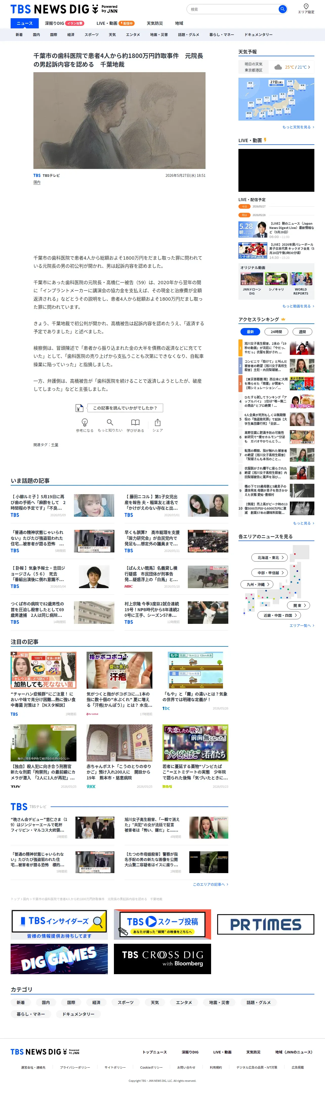Screen dimensions: 325x1116
Task: Open the 北海道・東北 region button
Action: 270,557
